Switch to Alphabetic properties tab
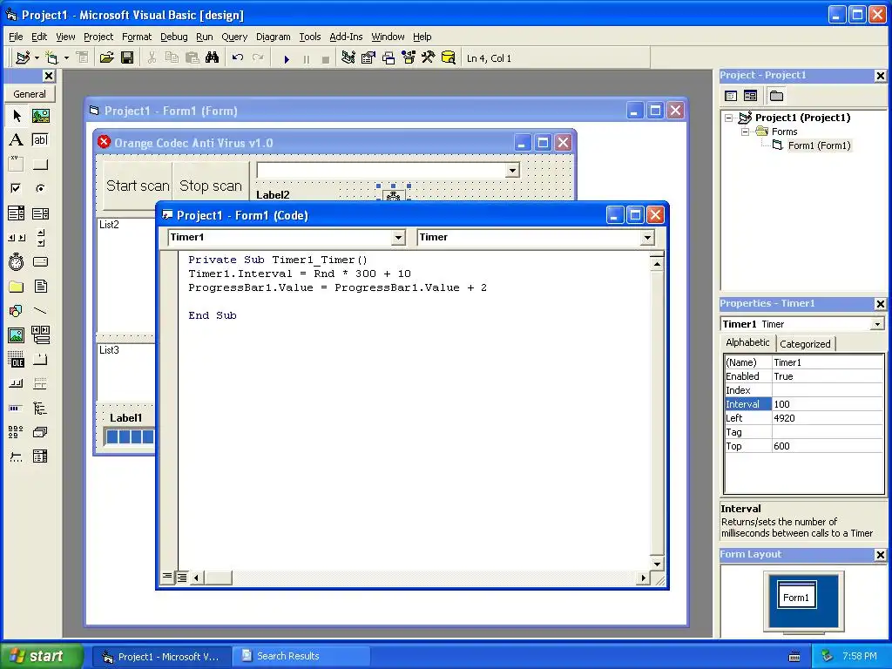 click(x=747, y=342)
